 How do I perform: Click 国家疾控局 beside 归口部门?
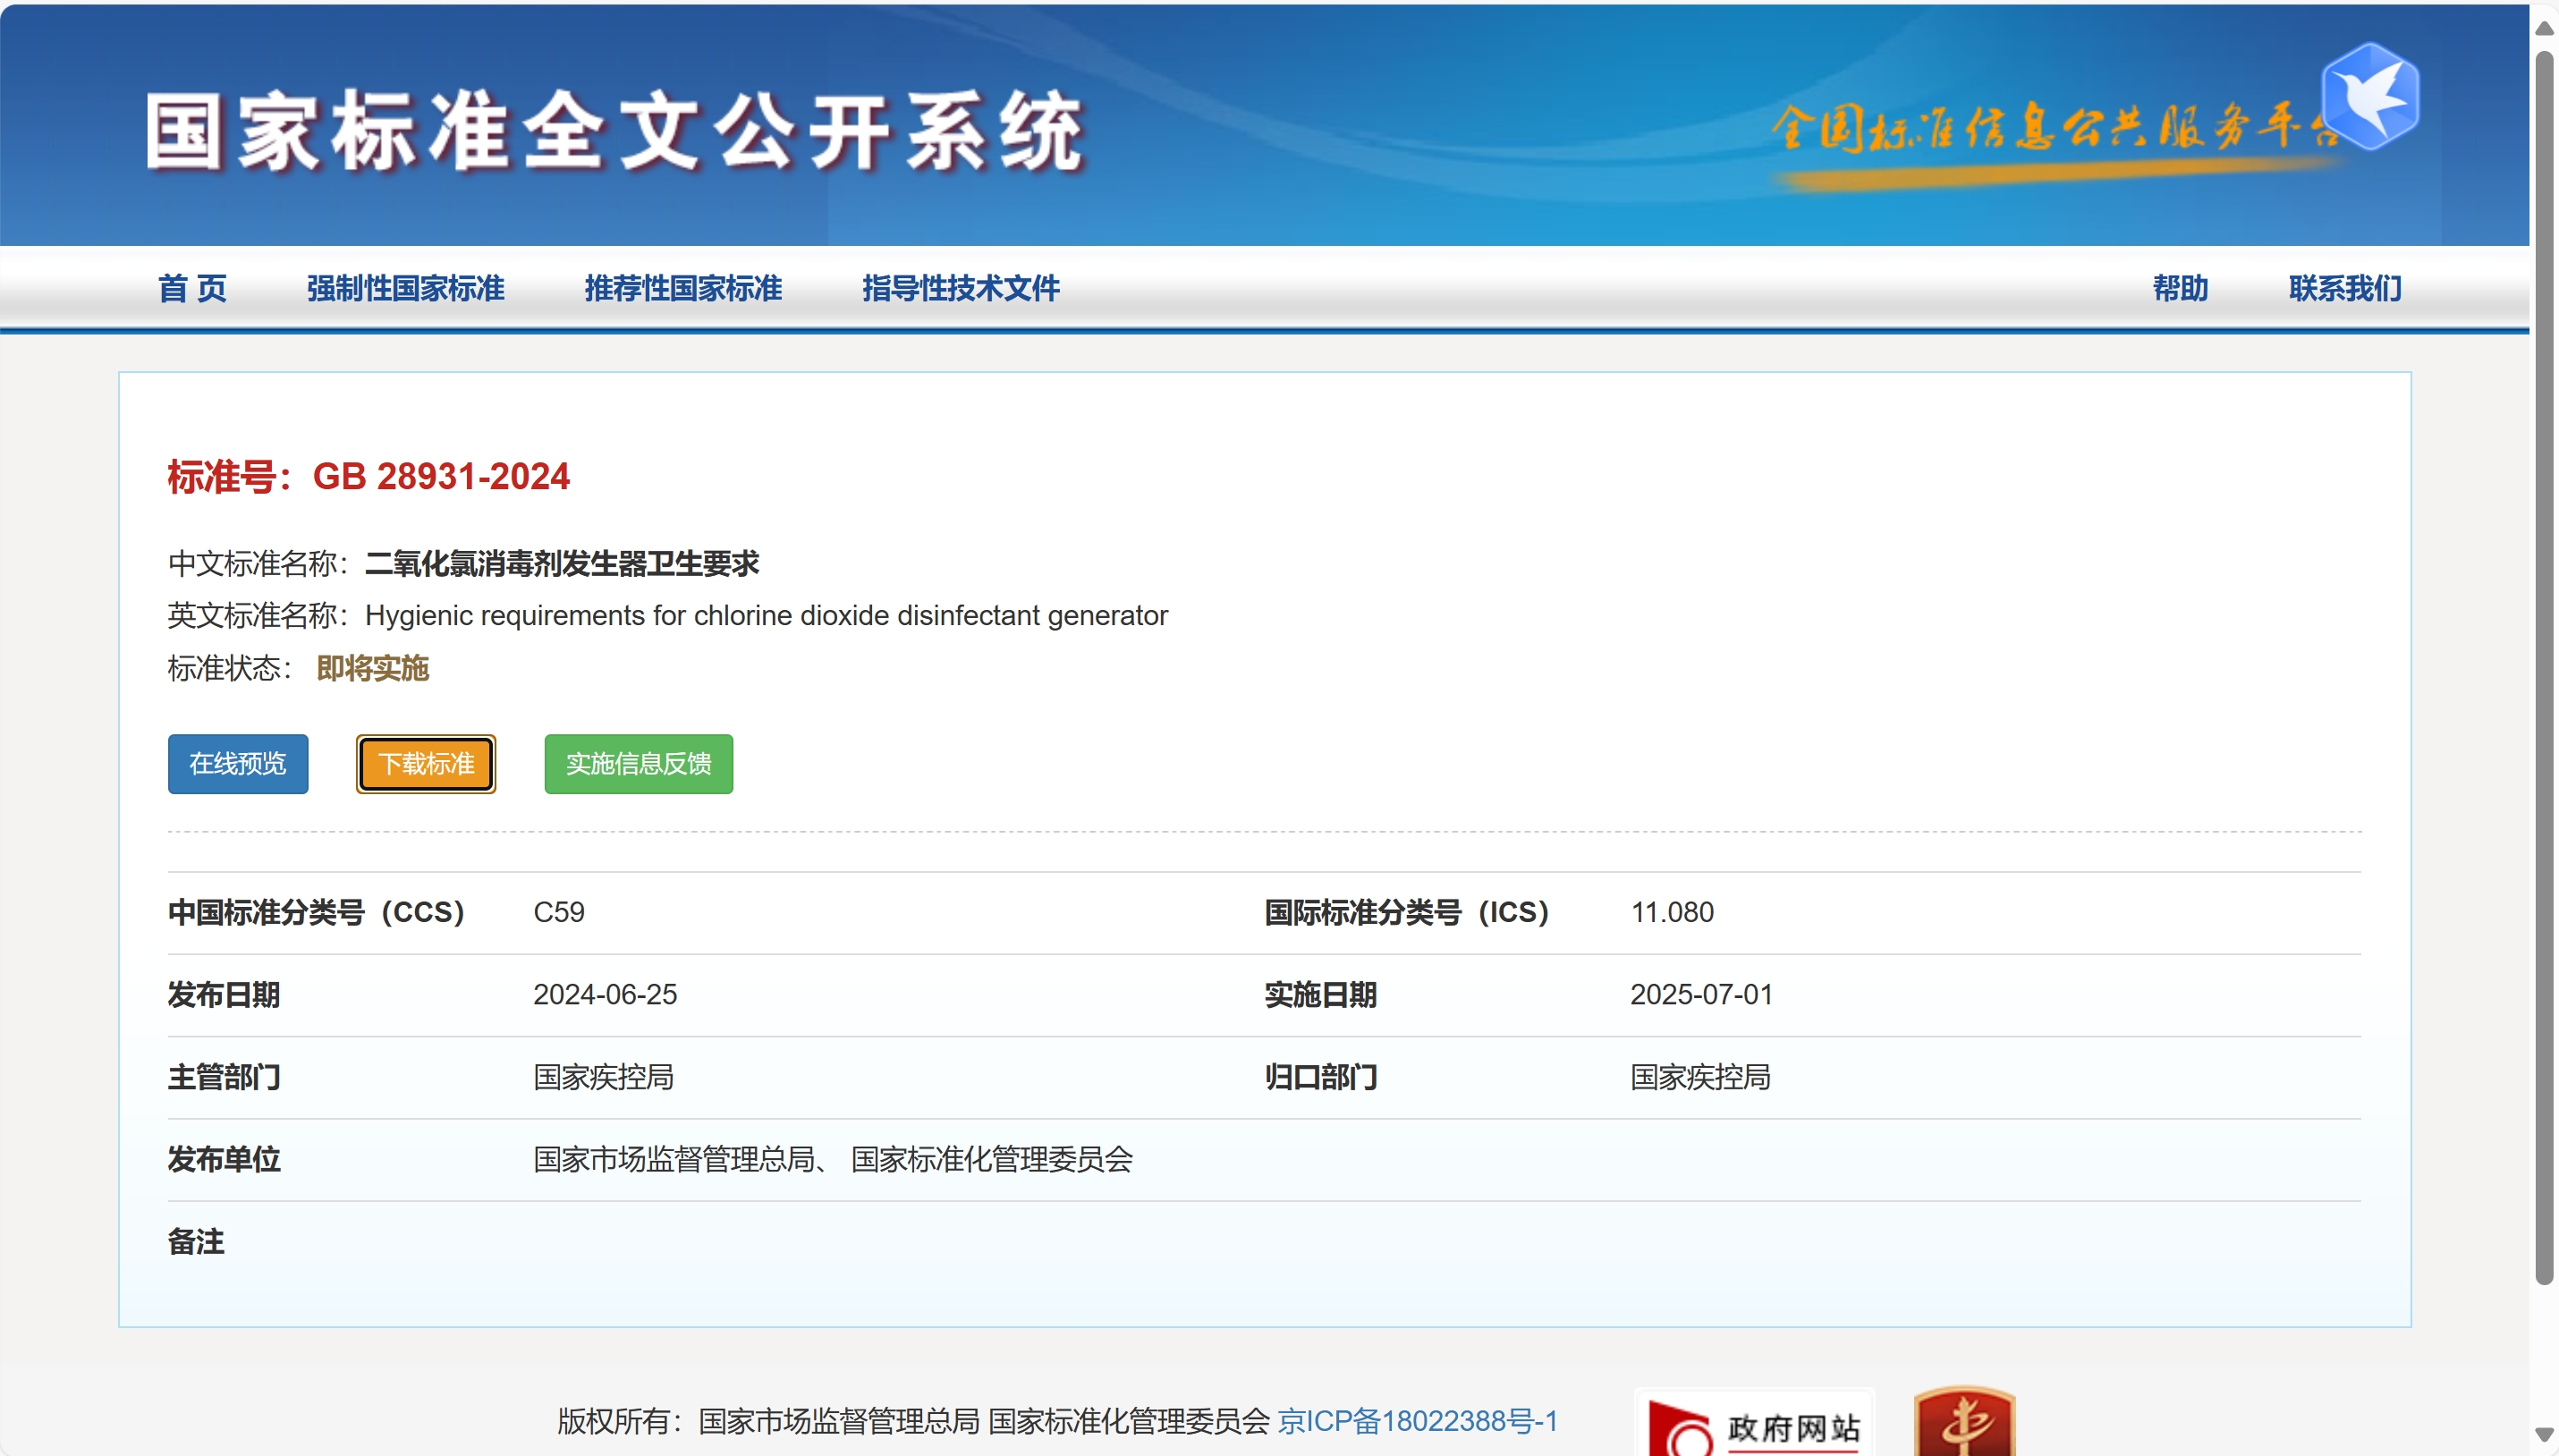(1700, 1077)
